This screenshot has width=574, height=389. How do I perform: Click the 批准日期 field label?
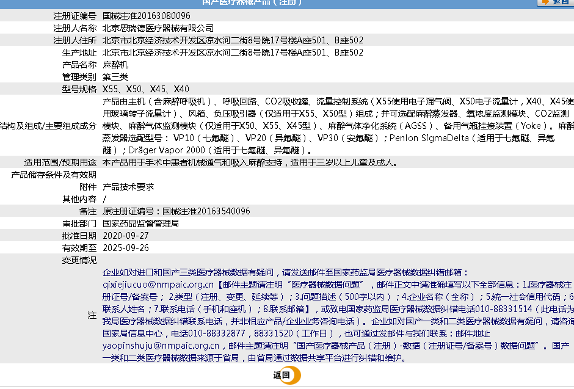coord(79,236)
